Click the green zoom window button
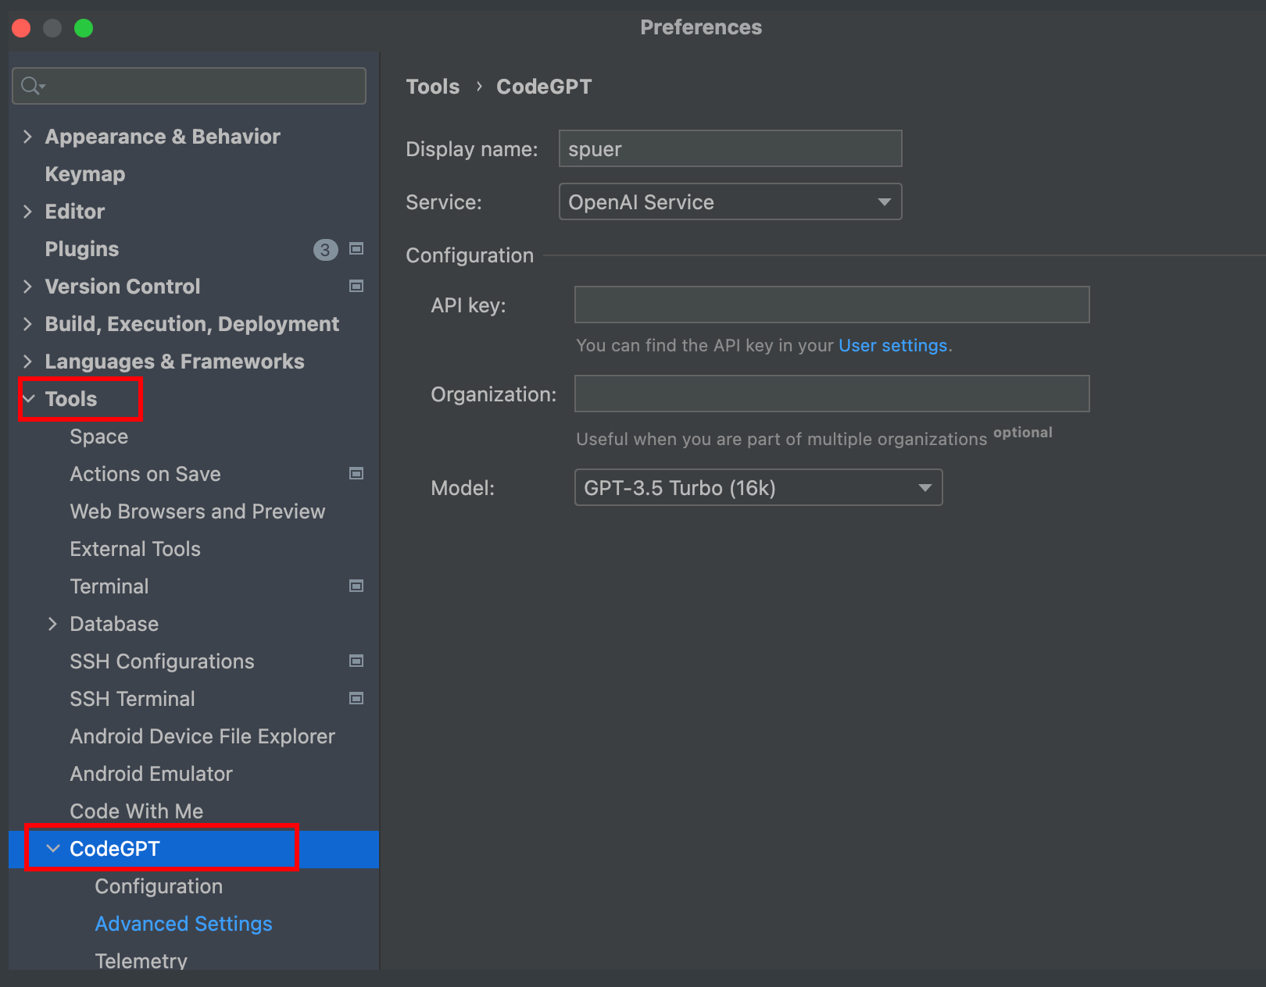1266x987 pixels. coord(84,28)
